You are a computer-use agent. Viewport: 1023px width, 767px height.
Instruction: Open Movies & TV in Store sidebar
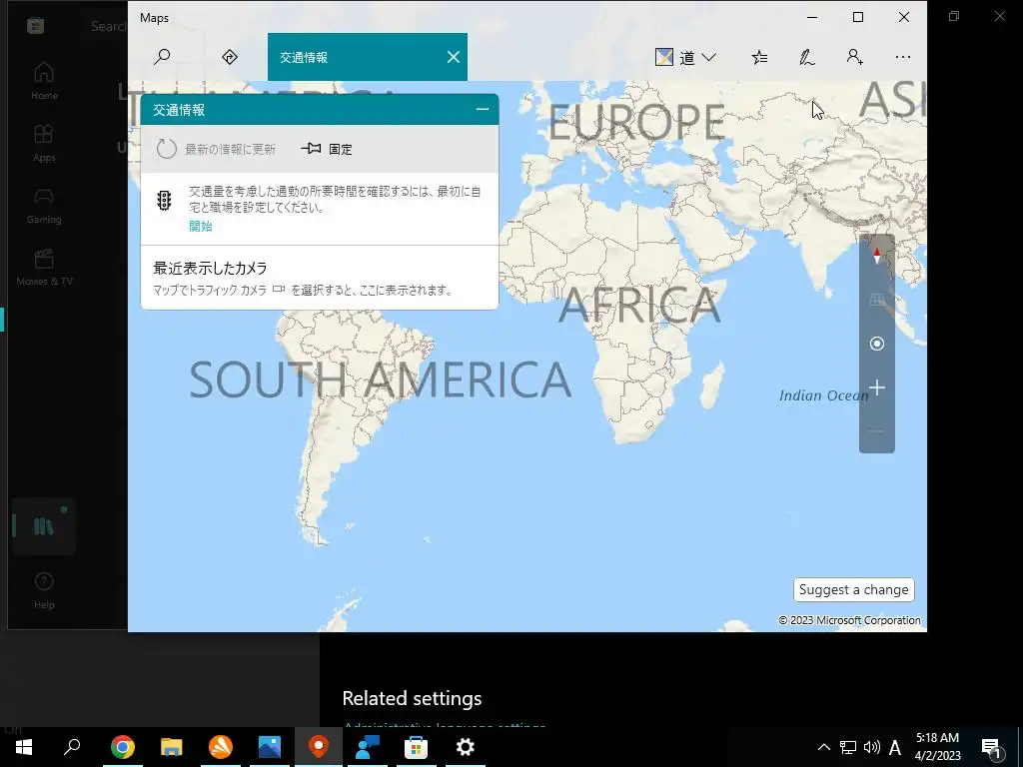[x=44, y=267]
